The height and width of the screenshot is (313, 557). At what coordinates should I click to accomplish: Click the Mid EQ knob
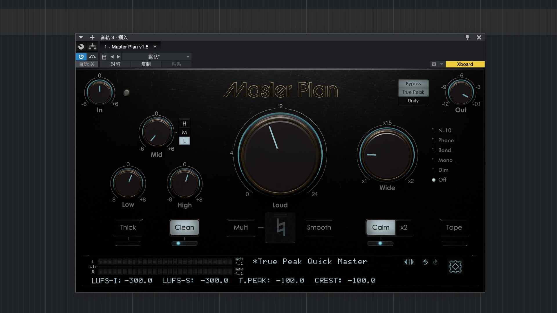pos(157,132)
